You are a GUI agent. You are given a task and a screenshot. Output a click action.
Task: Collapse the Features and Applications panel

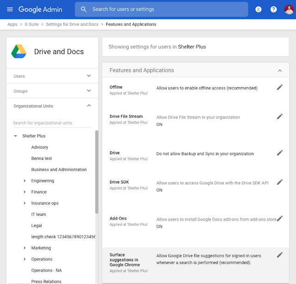279,70
